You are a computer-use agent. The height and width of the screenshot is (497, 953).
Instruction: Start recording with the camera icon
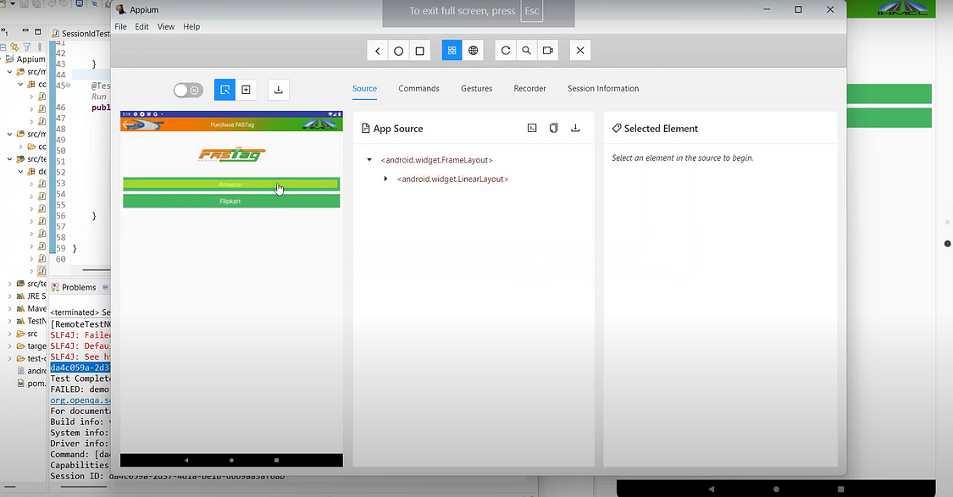coord(547,51)
